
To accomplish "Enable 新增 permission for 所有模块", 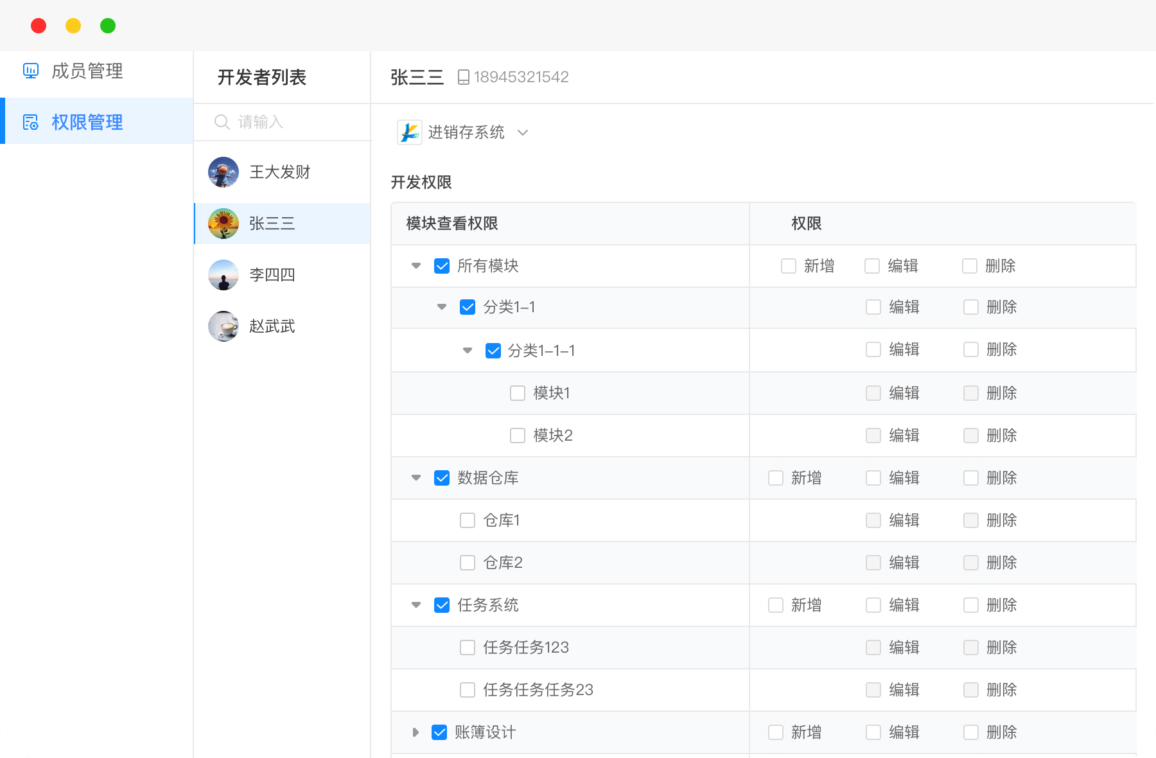I will pos(789,266).
